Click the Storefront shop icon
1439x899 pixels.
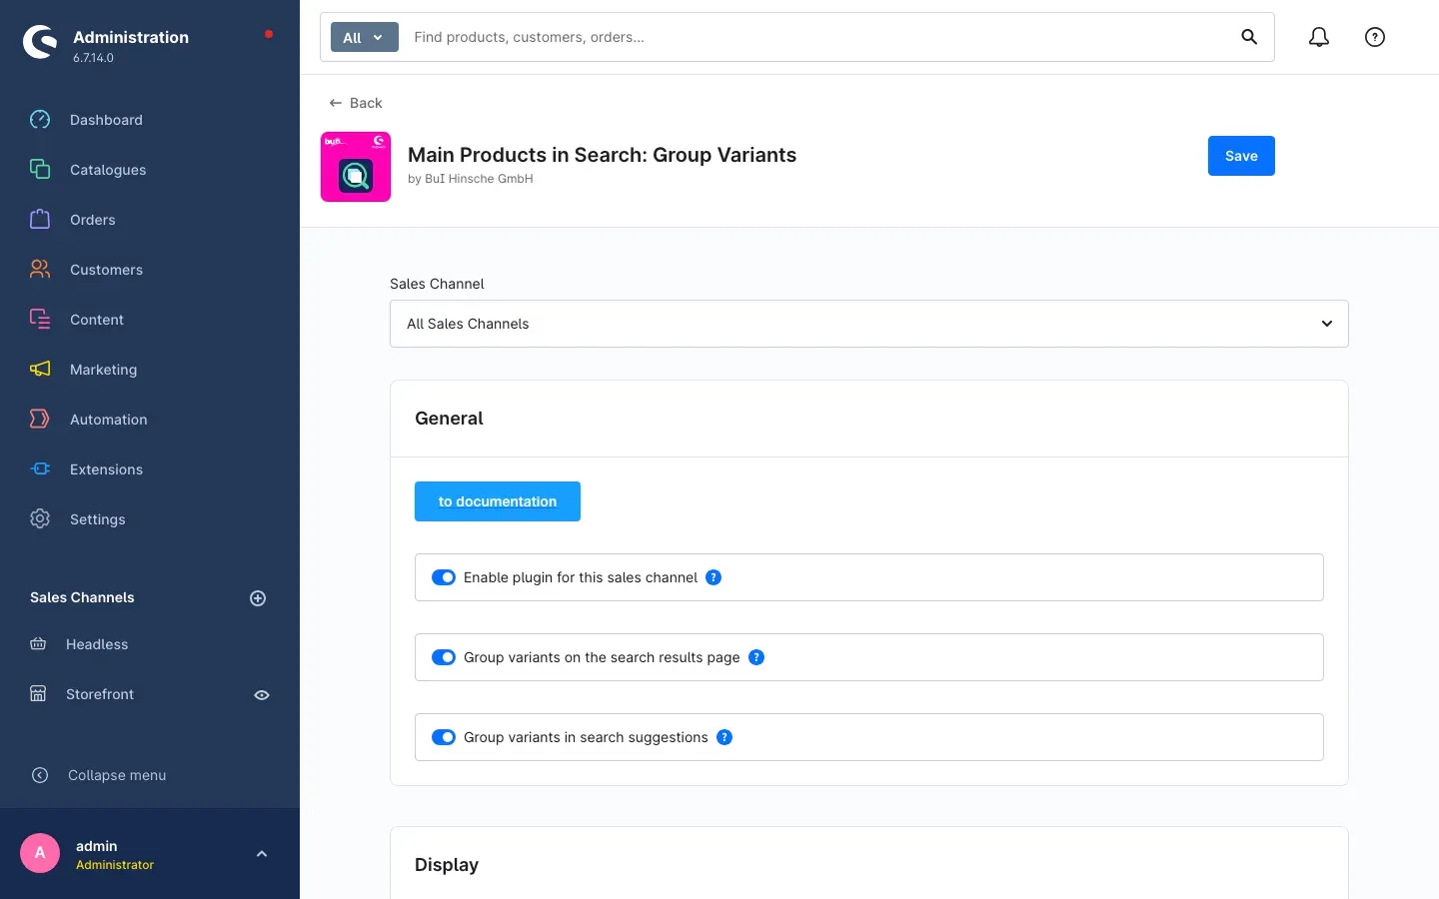click(x=38, y=694)
